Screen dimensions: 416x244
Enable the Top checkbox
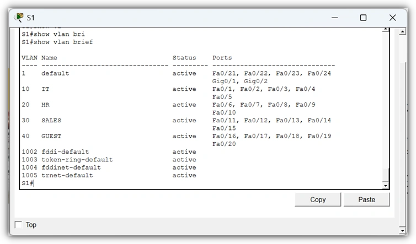pyautogui.click(x=19, y=225)
